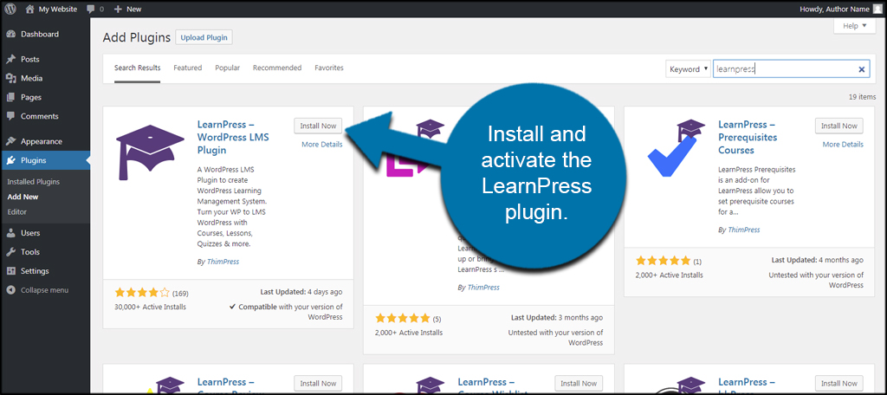Click the 'Add Plugins' page heading
The height and width of the screenshot is (395, 887).
tap(136, 37)
